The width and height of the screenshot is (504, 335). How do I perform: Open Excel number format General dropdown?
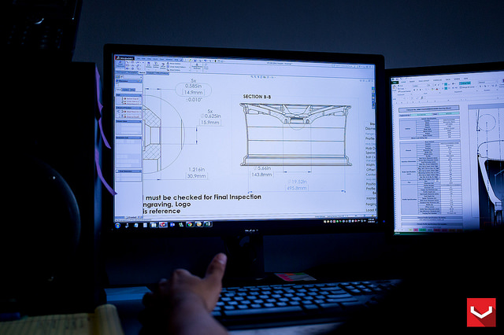(487, 82)
